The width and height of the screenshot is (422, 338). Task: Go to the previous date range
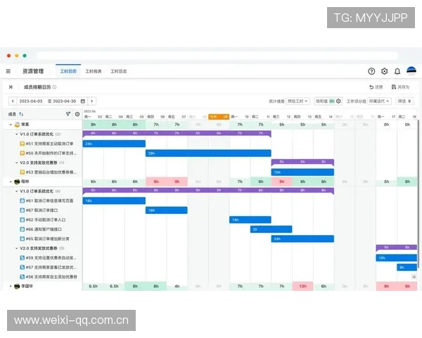click(x=13, y=101)
